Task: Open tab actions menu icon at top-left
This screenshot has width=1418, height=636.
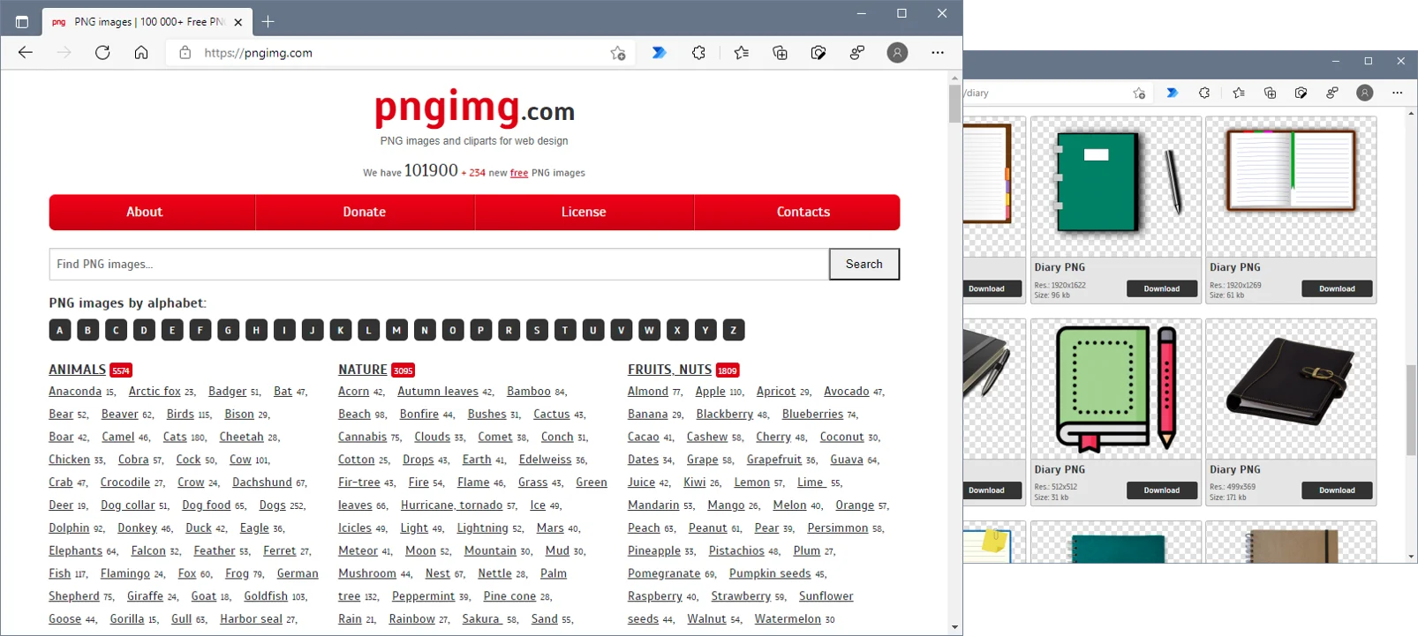Action: pos(22,21)
